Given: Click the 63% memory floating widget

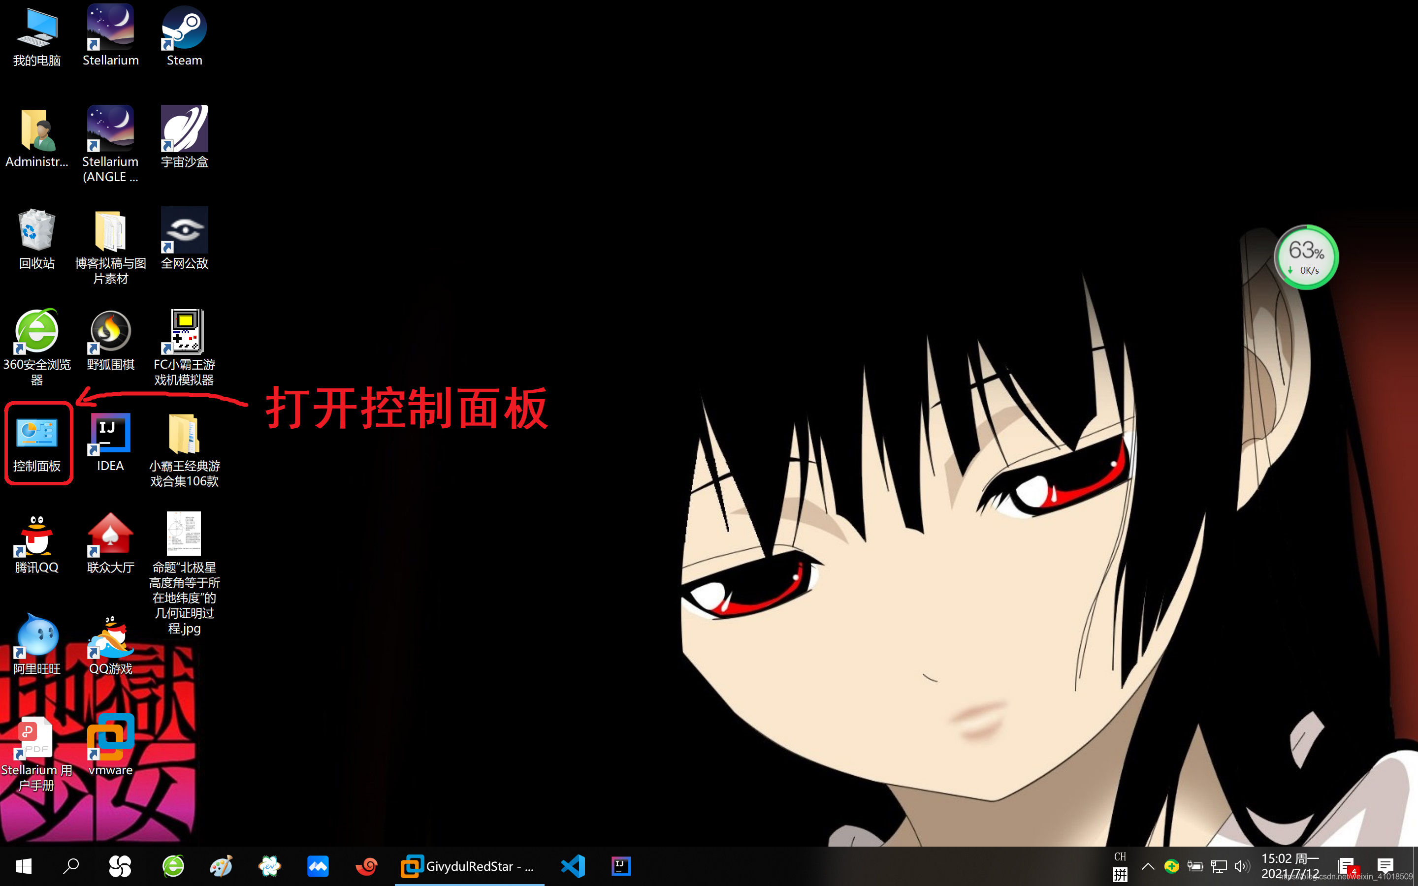Looking at the screenshot, I should coord(1306,257).
